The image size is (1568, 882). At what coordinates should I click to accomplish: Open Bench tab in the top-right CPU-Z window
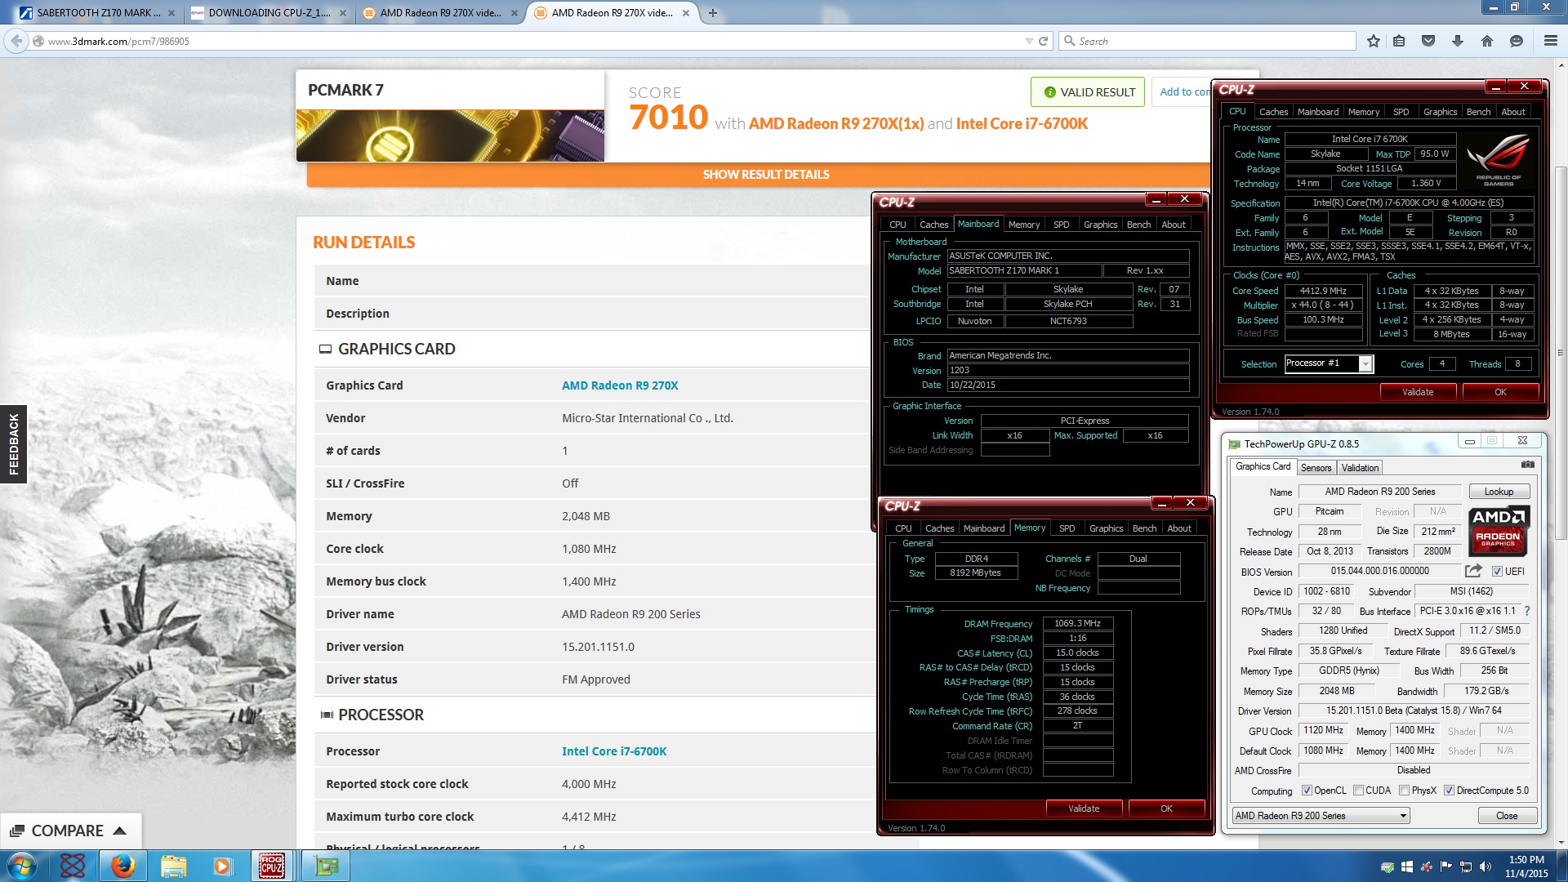pos(1478,112)
